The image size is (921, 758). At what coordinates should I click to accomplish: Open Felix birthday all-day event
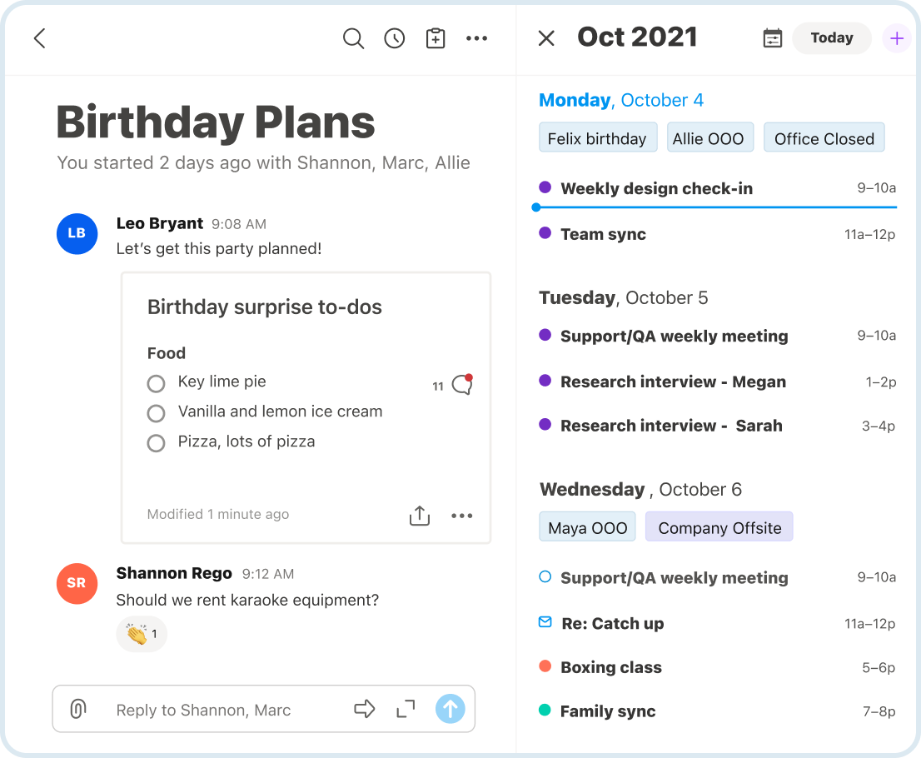click(598, 137)
